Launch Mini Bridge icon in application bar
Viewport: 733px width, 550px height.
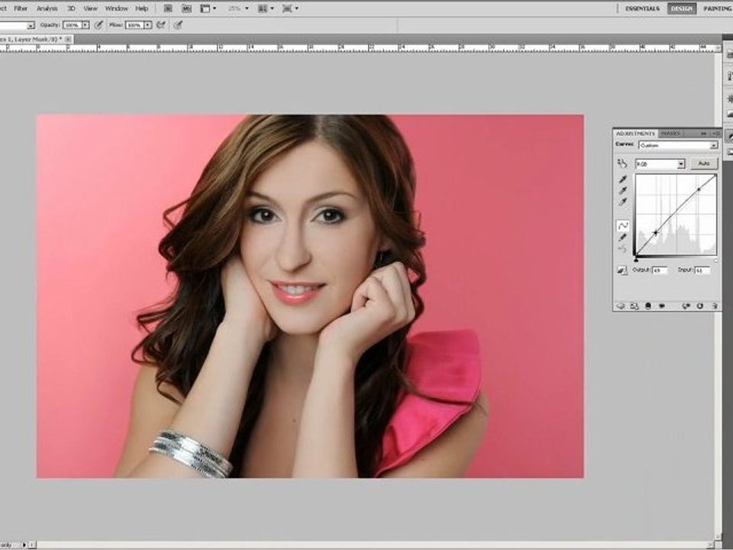click(x=186, y=8)
